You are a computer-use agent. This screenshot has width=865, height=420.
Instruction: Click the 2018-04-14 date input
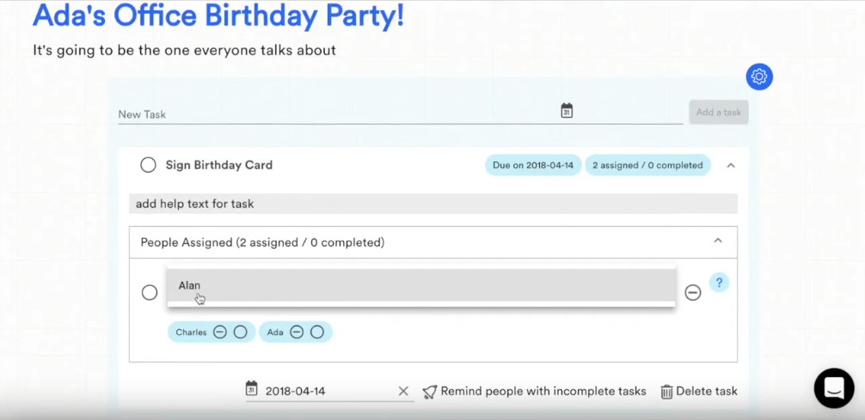(330, 392)
